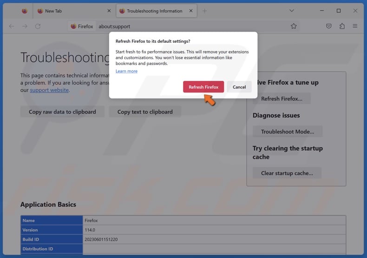Open the Extensions puzzle icon
The image size is (367, 258).
tap(342, 26)
